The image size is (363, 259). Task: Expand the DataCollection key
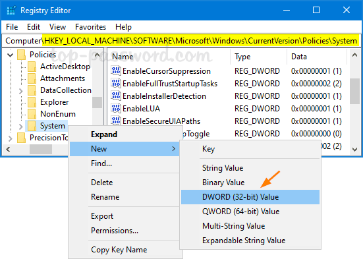[20, 91]
